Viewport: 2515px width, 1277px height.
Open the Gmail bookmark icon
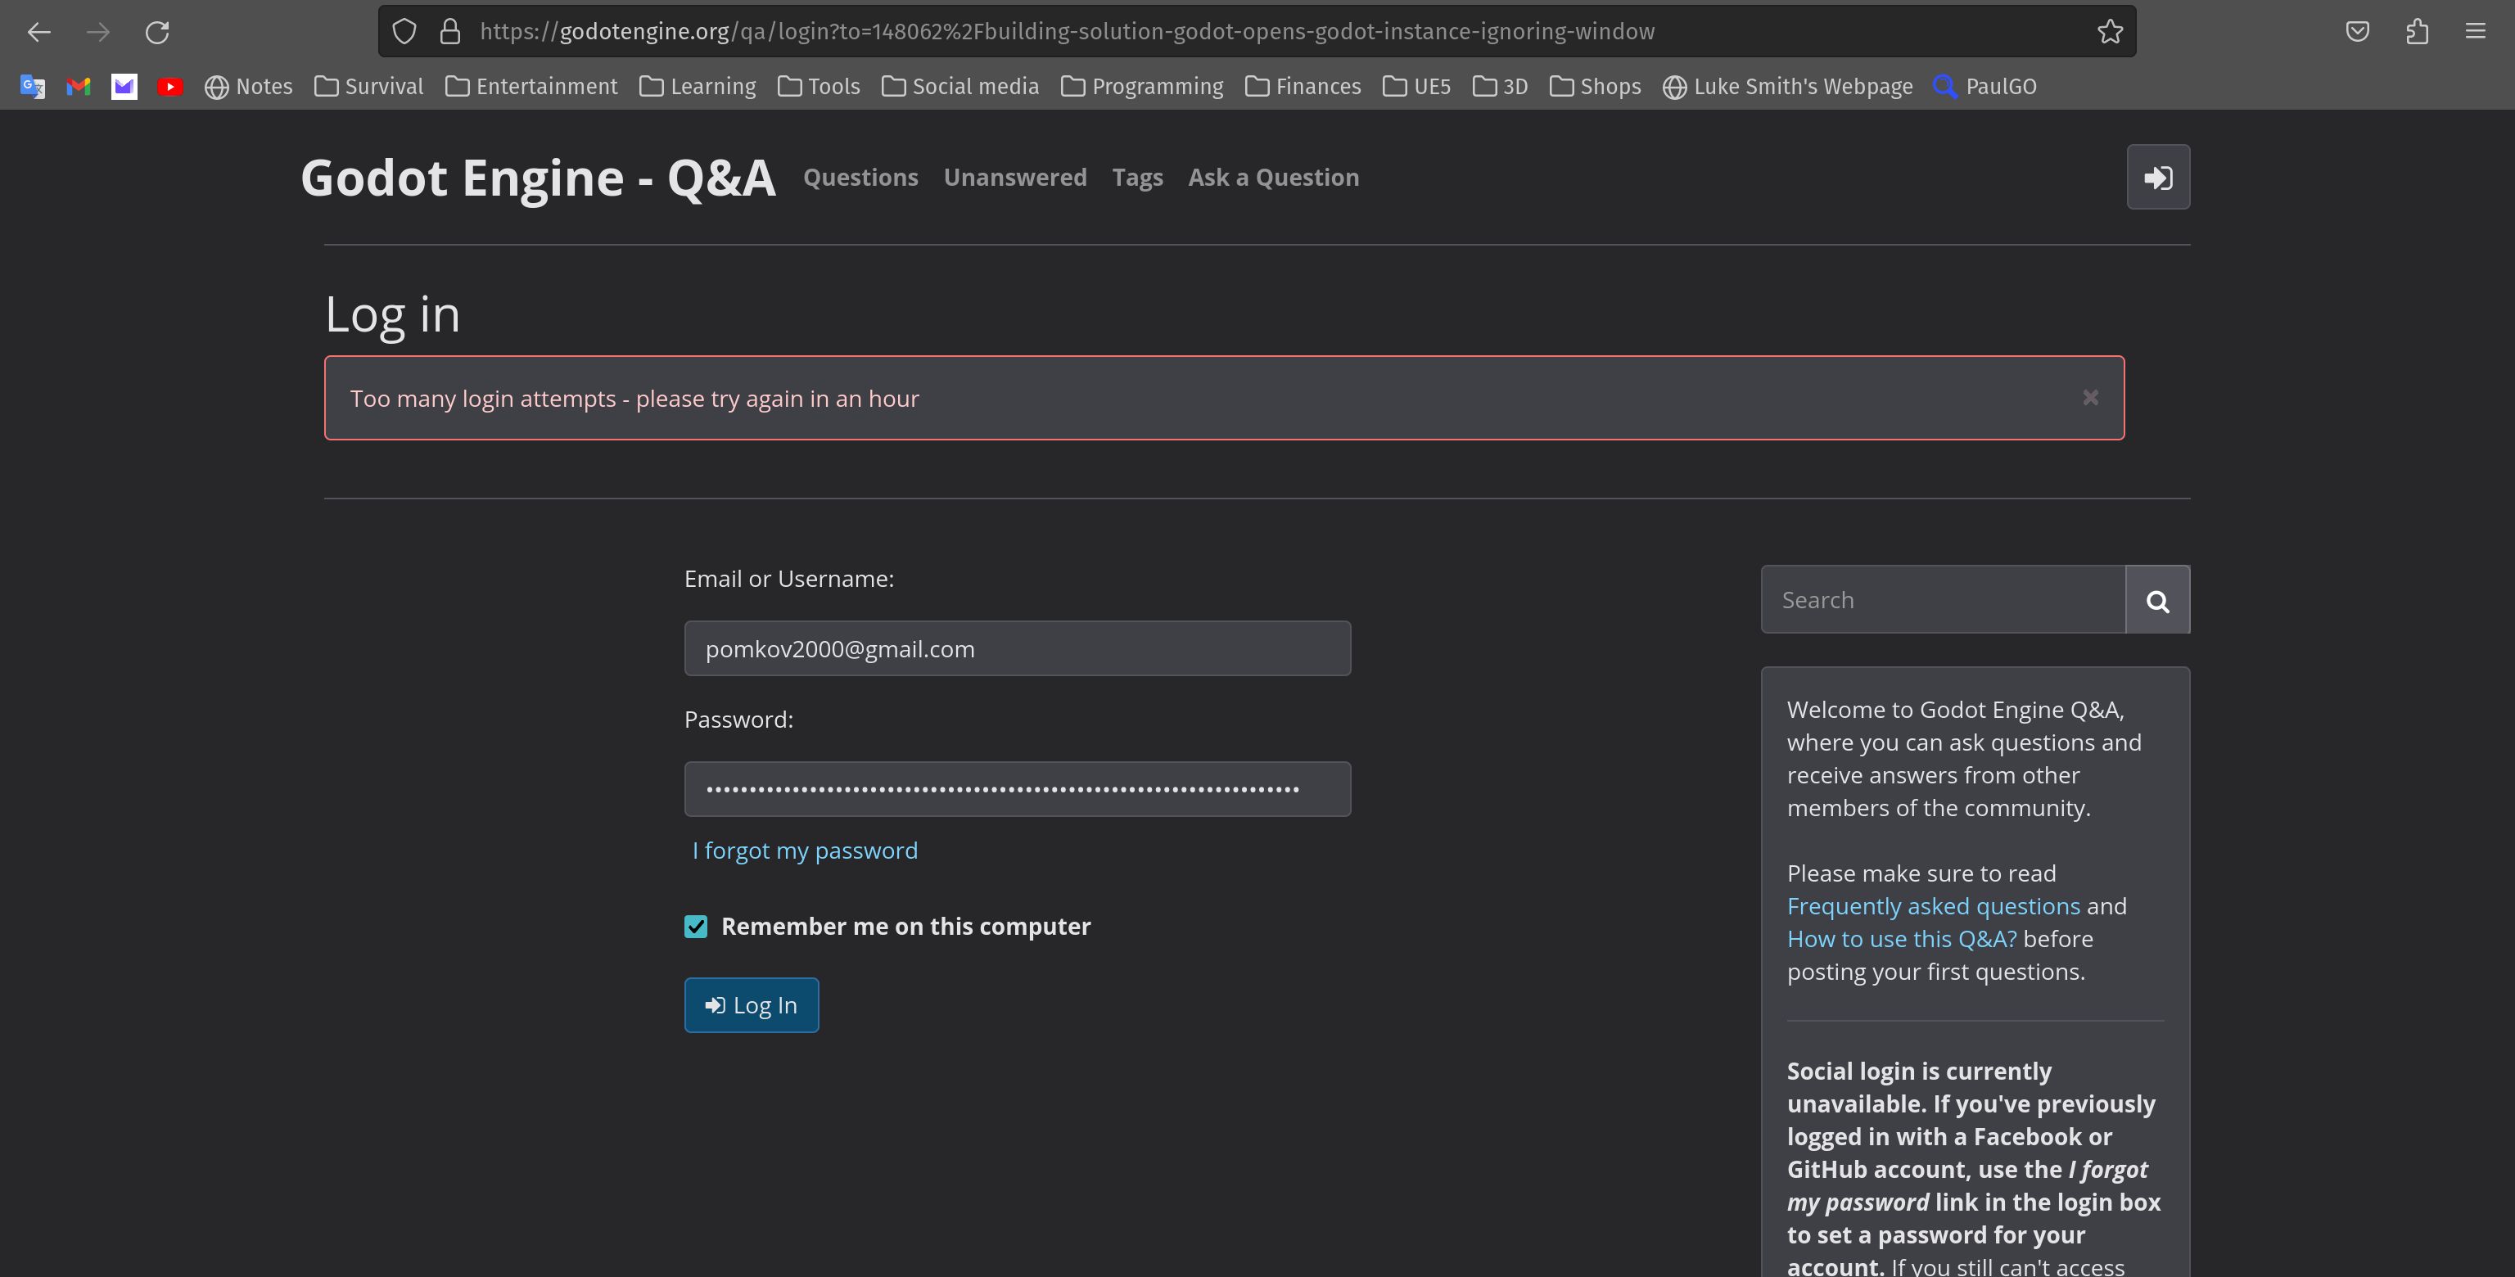click(78, 86)
